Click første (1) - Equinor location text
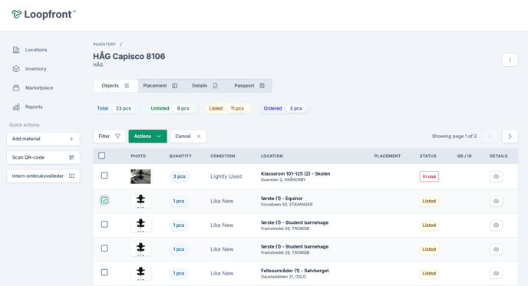 pyautogui.click(x=282, y=199)
